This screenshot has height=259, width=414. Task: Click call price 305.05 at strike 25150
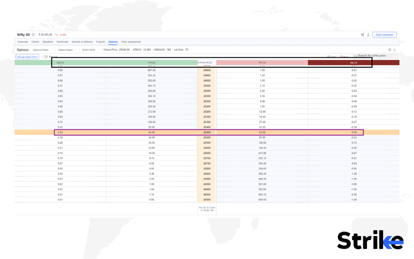pyautogui.click(x=152, y=102)
